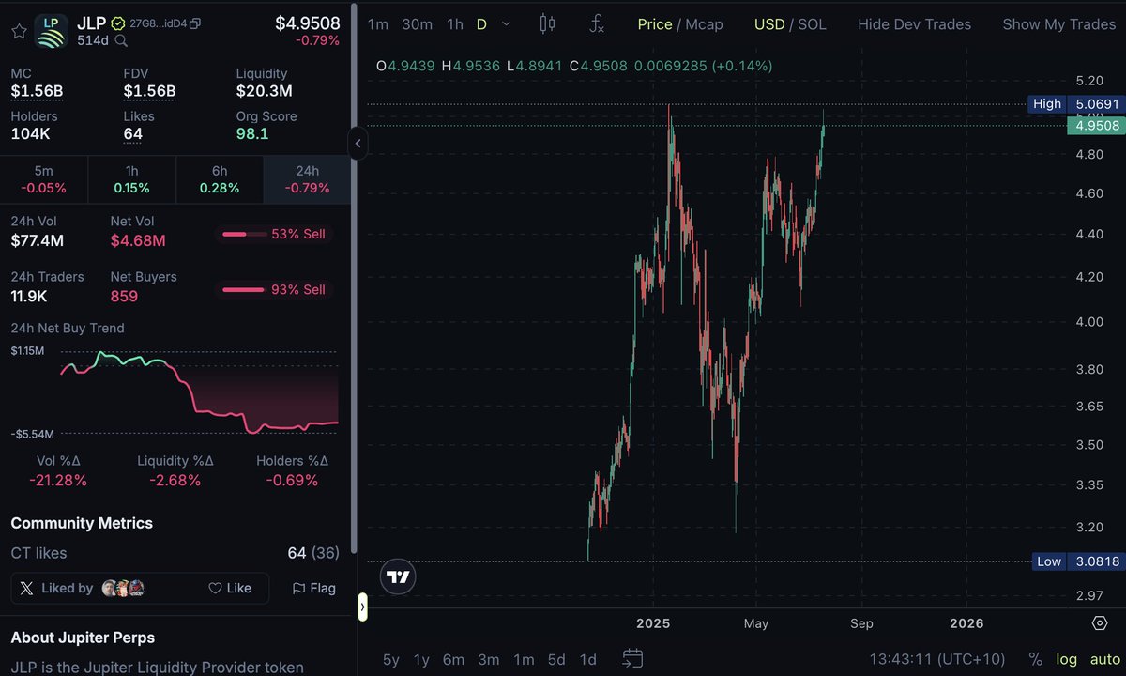Switch denomination to USD
1126x676 pixels.
coord(769,24)
